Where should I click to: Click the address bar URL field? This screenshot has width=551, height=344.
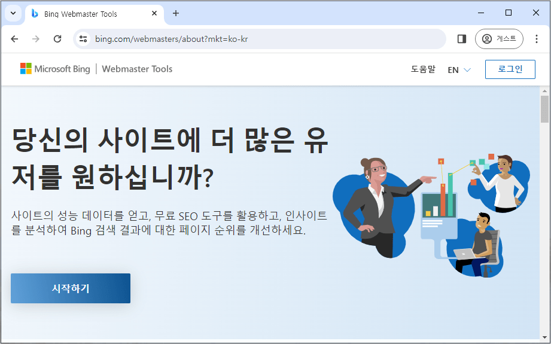tap(263, 39)
